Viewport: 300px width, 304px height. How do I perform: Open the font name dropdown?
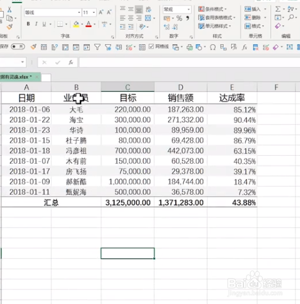point(79,12)
